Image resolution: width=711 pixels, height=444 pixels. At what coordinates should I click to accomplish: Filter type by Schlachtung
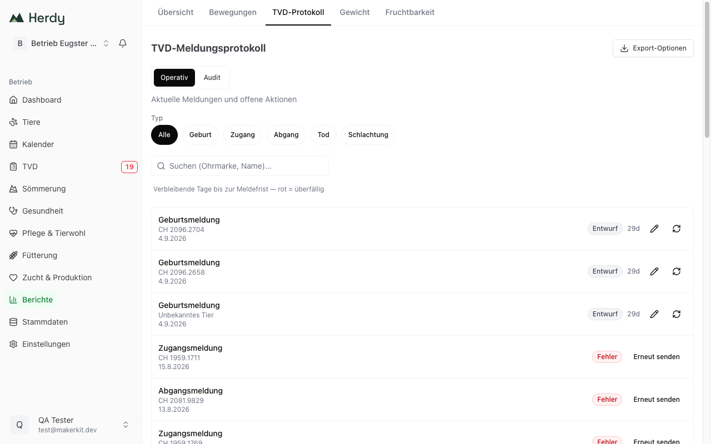[368, 135]
